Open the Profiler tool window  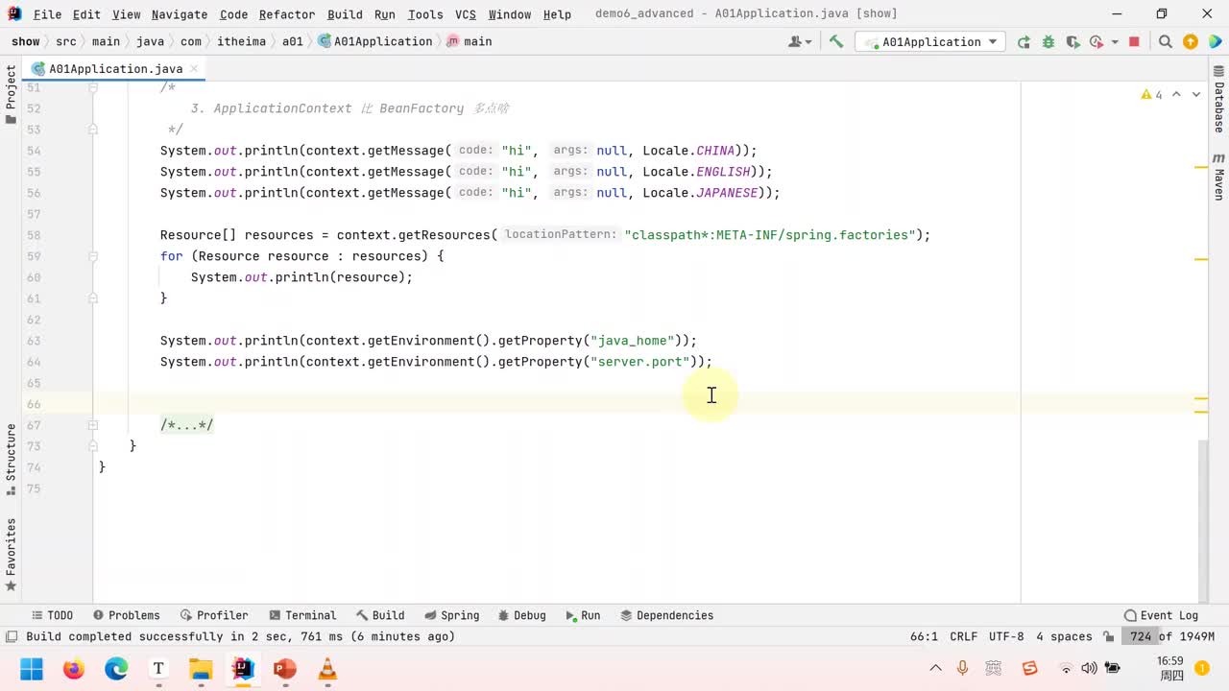click(x=213, y=615)
